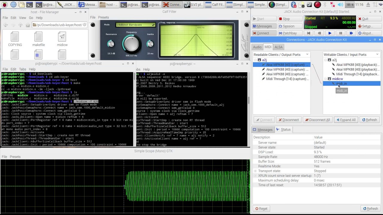
Task: Play the JACK transport
Action: [x=330, y=33]
